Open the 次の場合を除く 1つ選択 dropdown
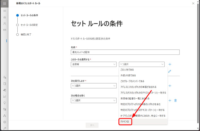The width and height of the screenshot is (200, 131). (94, 100)
